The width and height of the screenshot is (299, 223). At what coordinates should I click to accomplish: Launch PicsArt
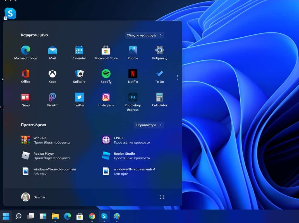(52, 100)
